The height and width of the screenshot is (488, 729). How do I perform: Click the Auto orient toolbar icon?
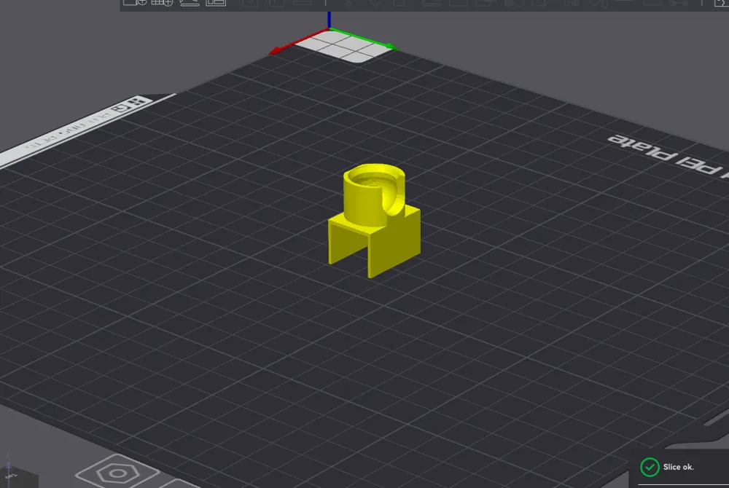(190, 3)
